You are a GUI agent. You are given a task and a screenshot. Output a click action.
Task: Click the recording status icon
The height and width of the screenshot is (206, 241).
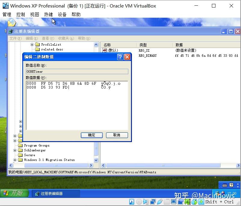181,202
